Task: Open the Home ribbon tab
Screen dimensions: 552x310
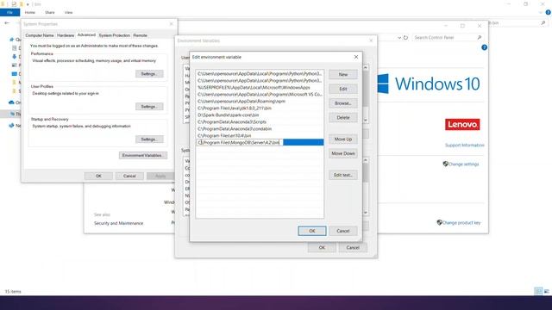Action: 30,12
